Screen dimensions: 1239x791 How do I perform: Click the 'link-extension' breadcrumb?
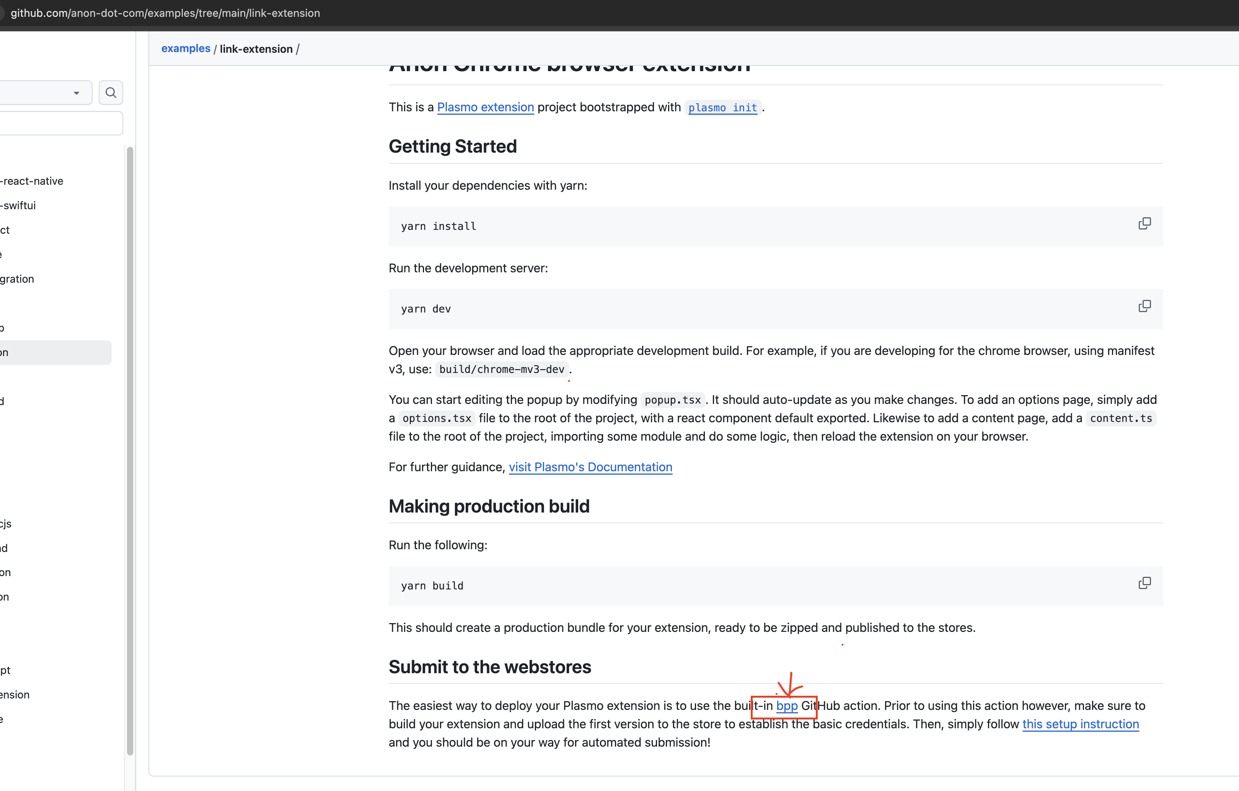click(x=256, y=49)
